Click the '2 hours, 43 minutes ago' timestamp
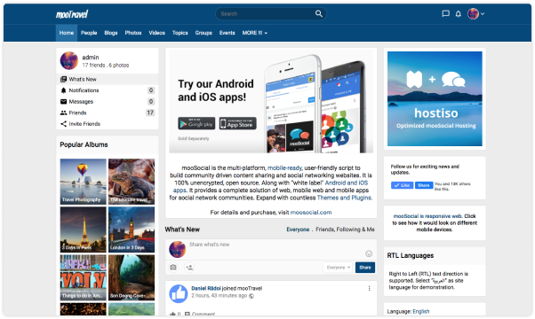 coord(219,296)
